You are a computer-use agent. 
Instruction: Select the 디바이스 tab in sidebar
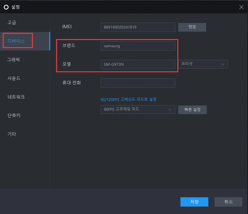16,41
